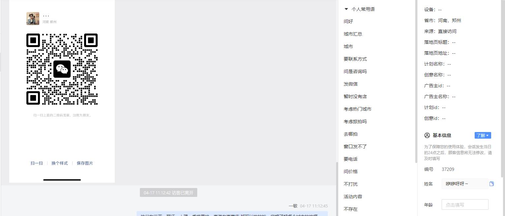Select quick phrase 问是咨询吗
The image size is (505, 216).
click(355, 71)
